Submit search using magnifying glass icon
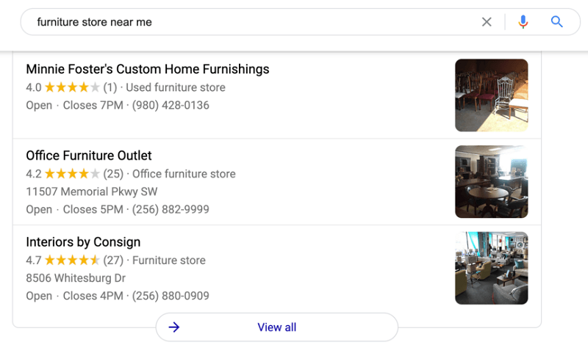The width and height of the screenshot is (588, 353). click(556, 22)
